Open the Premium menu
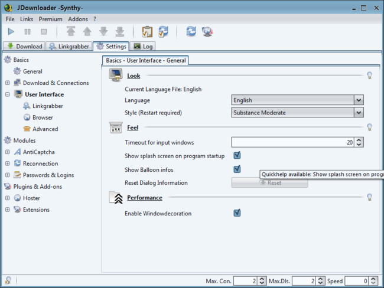 point(50,19)
